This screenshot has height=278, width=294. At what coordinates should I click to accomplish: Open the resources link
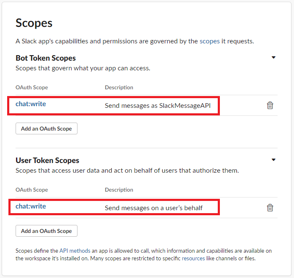pyautogui.click(x=193, y=258)
